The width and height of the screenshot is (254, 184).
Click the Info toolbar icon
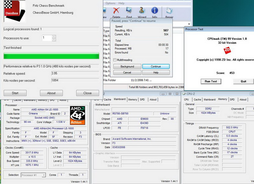[155, 11]
